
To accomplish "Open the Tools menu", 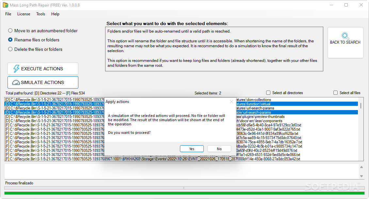I will point(40,14).
